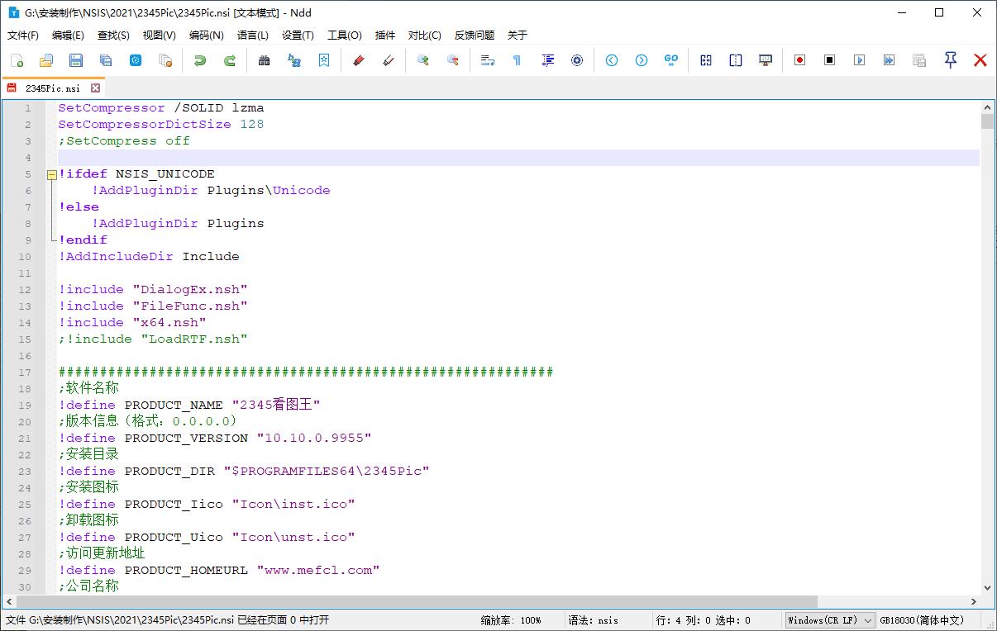997x631 pixels.
Task: Click the Undo arrow icon
Action: pyautogui.click(x=199, y=60)
